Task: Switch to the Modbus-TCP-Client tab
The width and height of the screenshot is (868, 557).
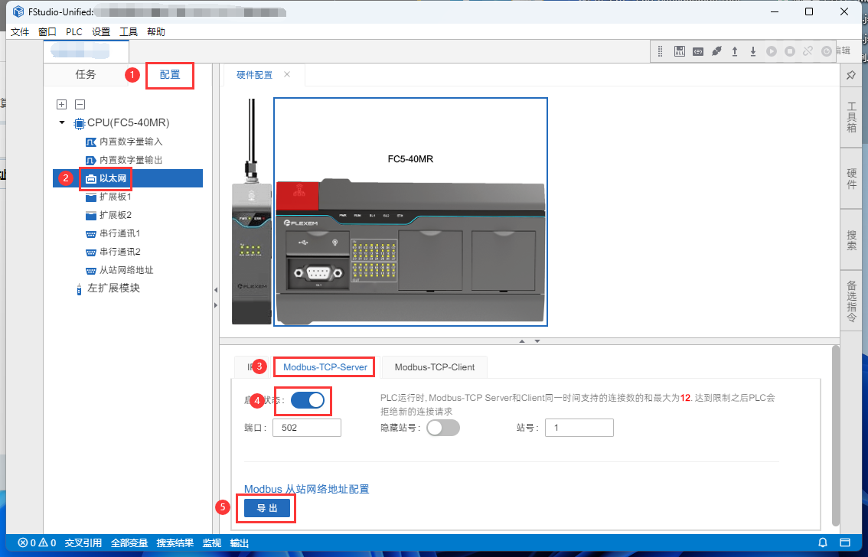Action: pos(434,367)
